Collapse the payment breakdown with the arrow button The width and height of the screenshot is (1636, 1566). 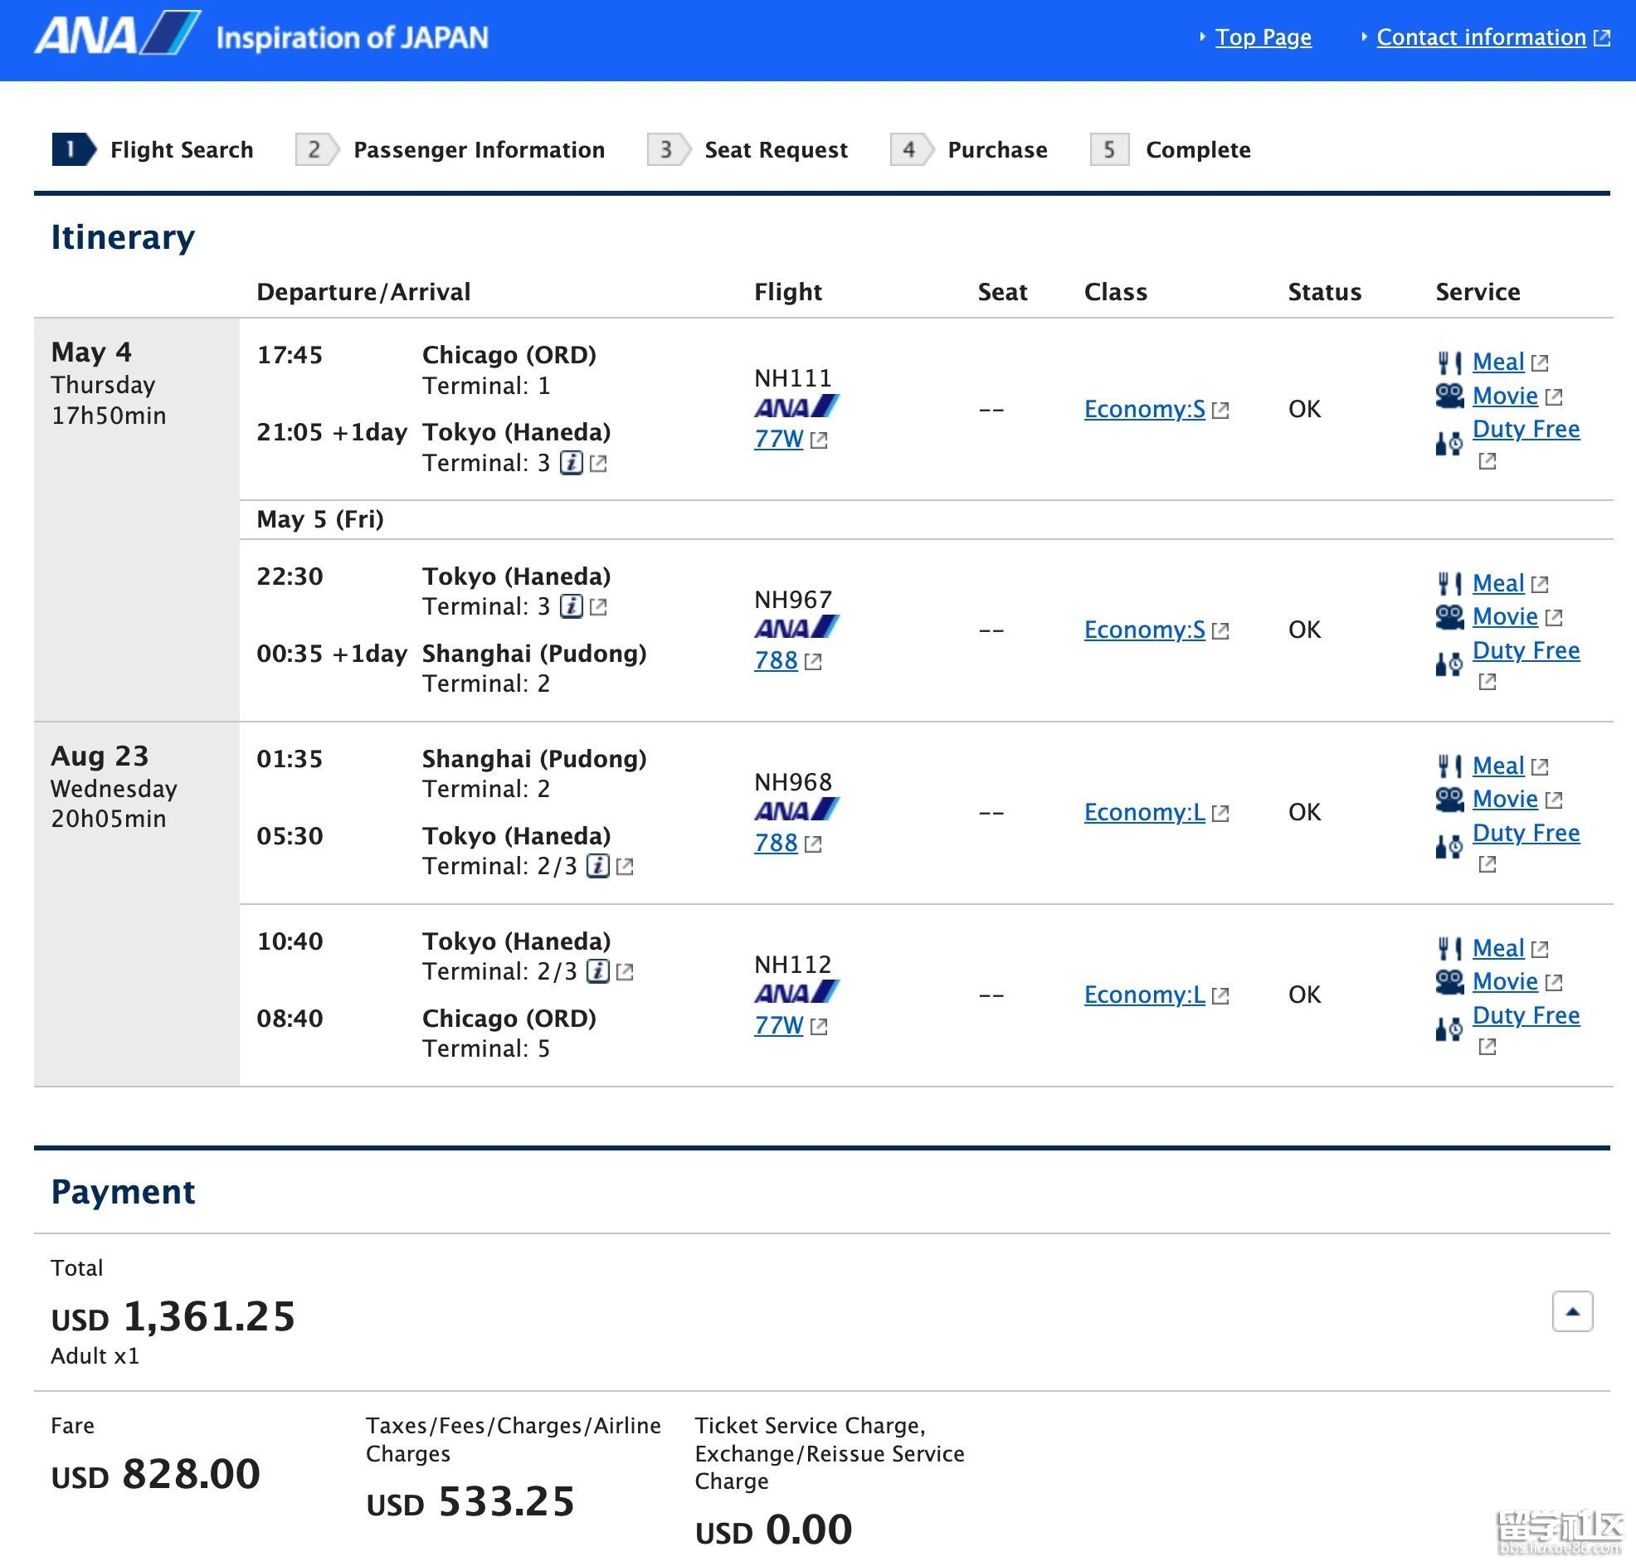point(1573,1311)
